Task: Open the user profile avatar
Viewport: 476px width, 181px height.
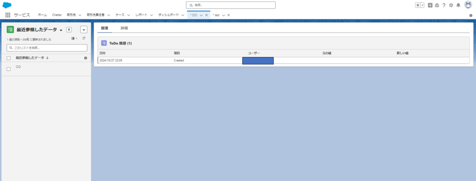Action: (468, 5)
